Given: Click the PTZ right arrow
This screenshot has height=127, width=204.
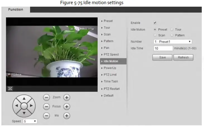Looking at the screenshot, I should (31, 106).
